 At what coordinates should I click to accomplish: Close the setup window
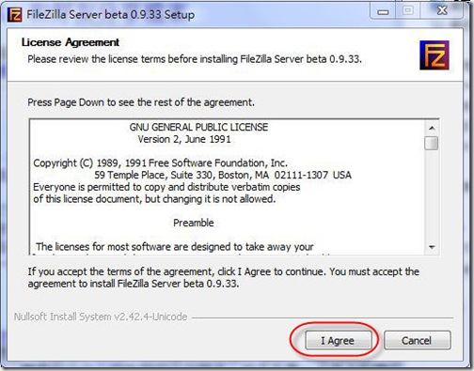442,11
